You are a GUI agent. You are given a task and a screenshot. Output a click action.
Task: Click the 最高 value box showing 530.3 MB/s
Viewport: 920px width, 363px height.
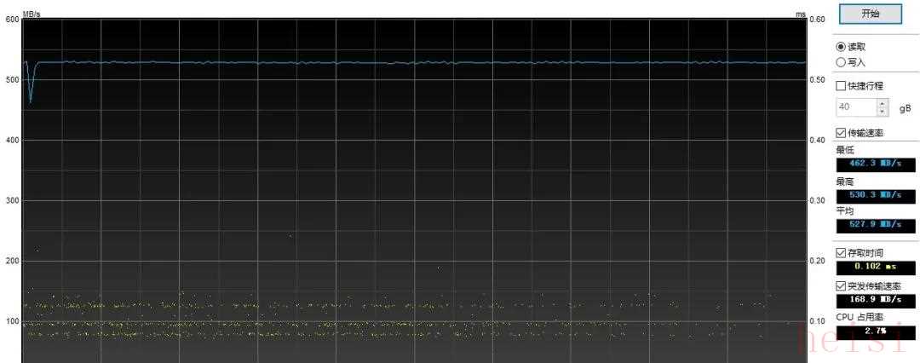876,194
